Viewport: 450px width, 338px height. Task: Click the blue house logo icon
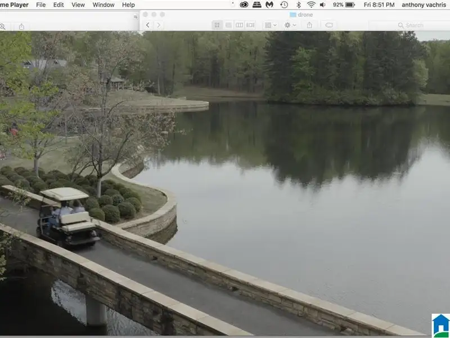click(x=441, y=326)
